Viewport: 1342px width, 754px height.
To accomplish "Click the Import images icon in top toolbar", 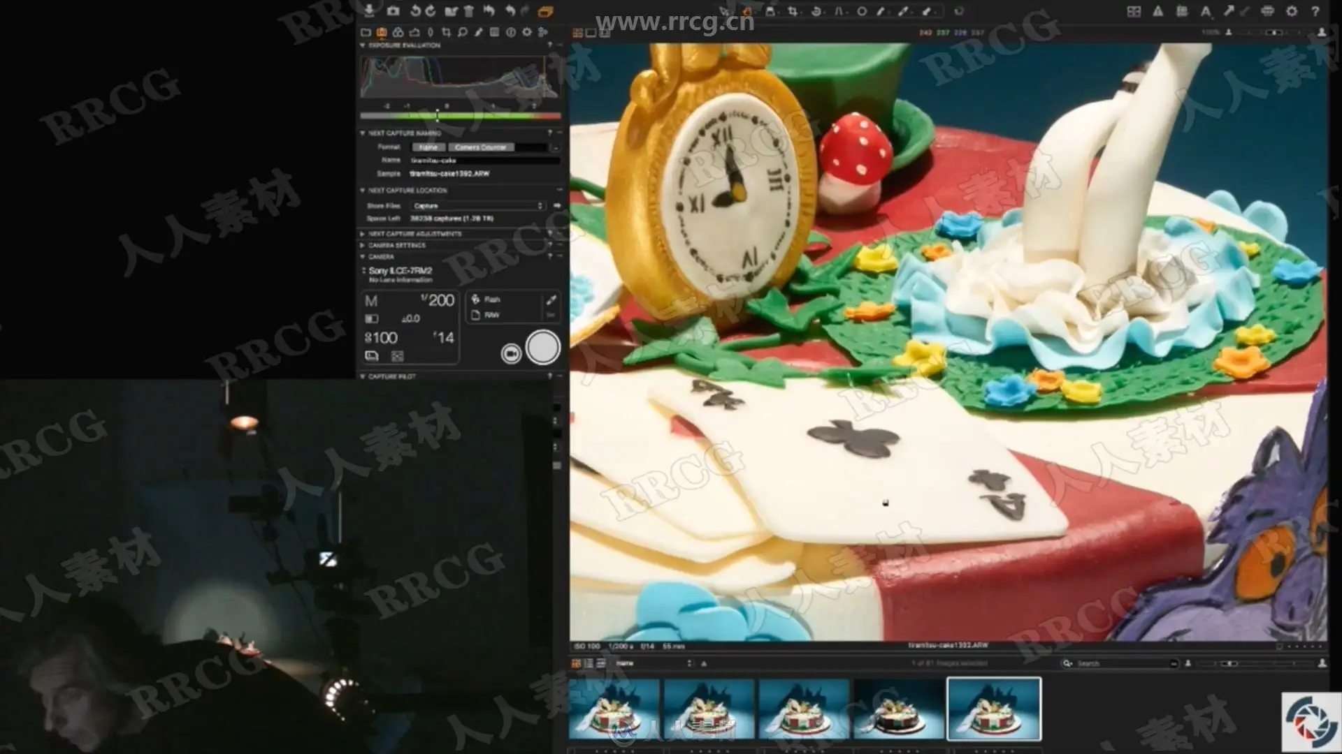I will pos(369,10).
